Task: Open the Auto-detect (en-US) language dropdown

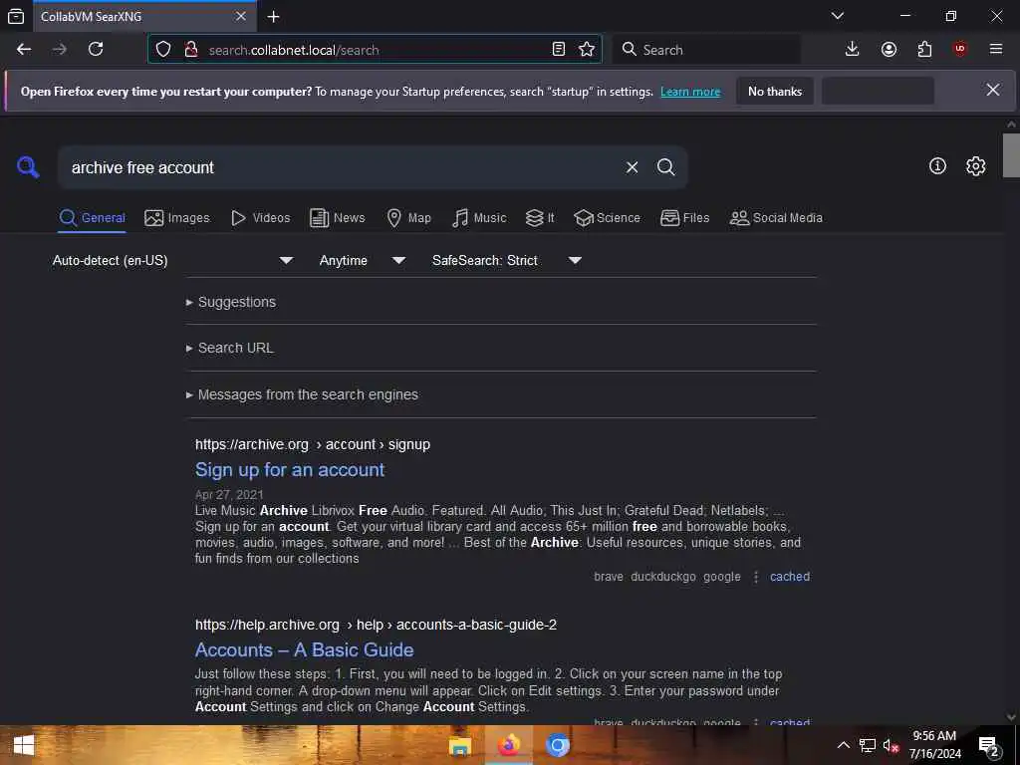Action: click(172, 260)
